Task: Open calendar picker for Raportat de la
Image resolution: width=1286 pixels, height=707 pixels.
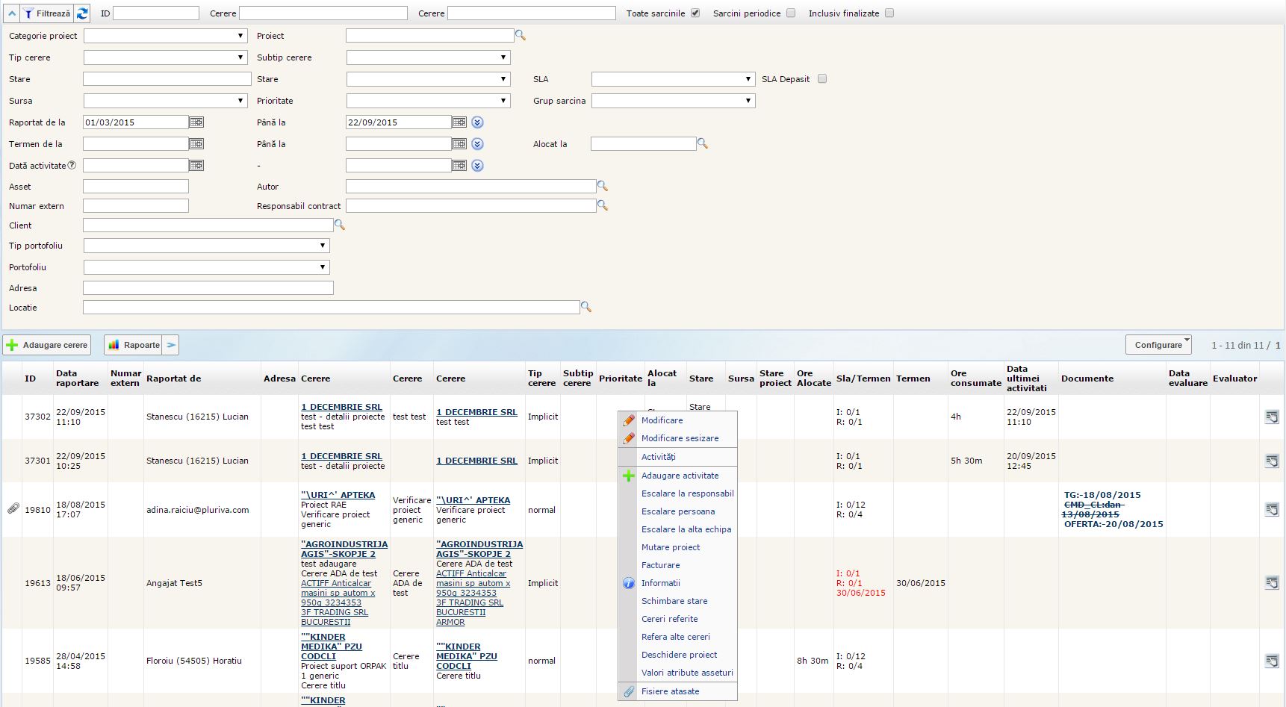Action: pyautogui.click(x=196, y=122)
